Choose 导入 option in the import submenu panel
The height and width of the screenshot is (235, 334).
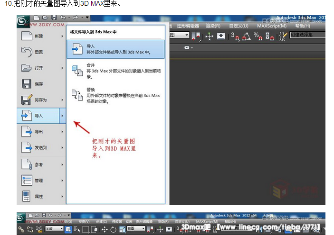coord(115,49)
